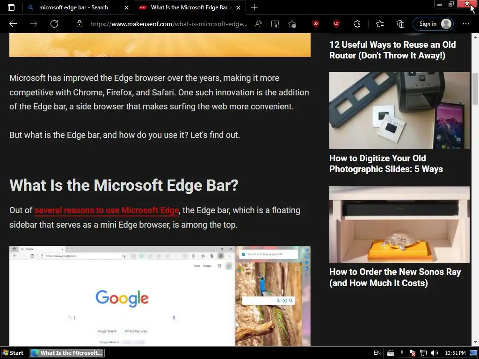Click the forward navigation arrow

34,24
